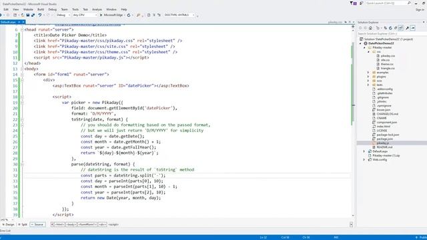Click the <script> breadcrumb tag
427x240 pixels.
[113, 225]
